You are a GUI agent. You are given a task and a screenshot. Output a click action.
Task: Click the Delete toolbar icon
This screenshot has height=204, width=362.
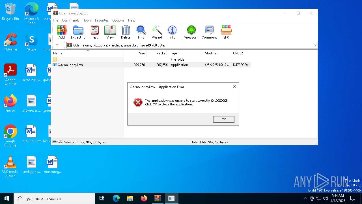(126, 32)
